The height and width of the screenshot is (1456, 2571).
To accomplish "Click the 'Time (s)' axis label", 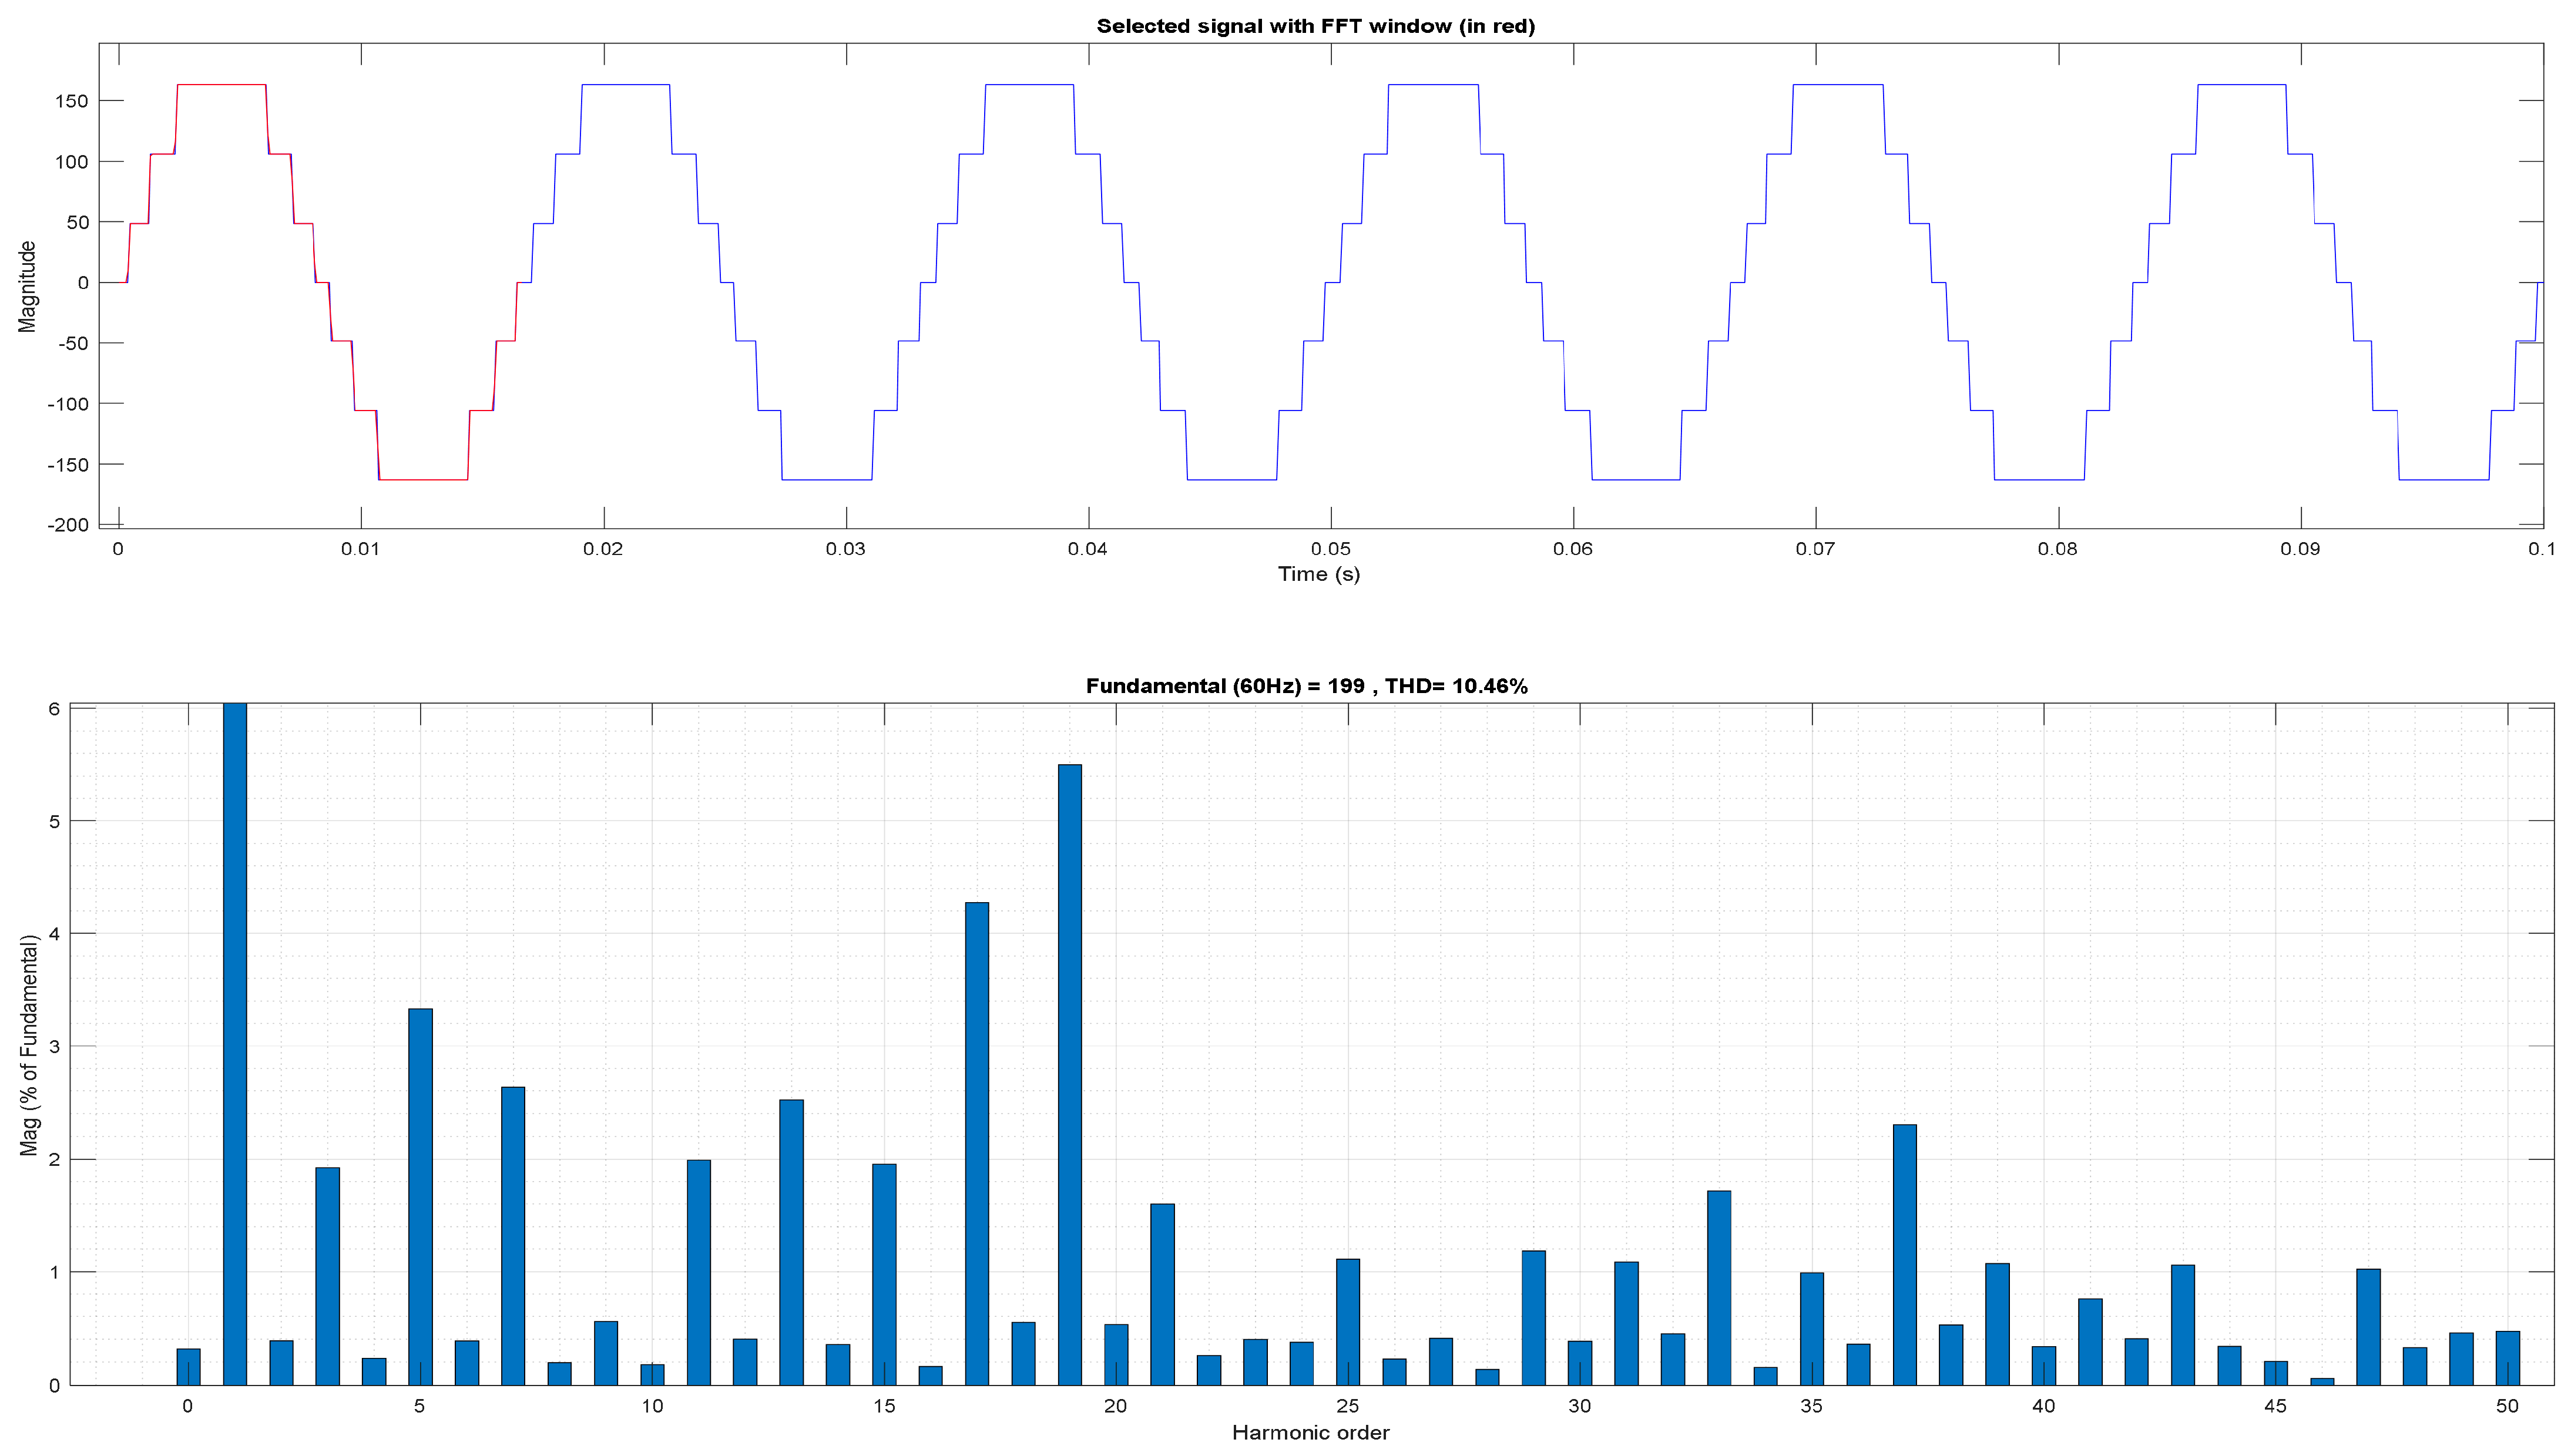I will pos(1318,574).
